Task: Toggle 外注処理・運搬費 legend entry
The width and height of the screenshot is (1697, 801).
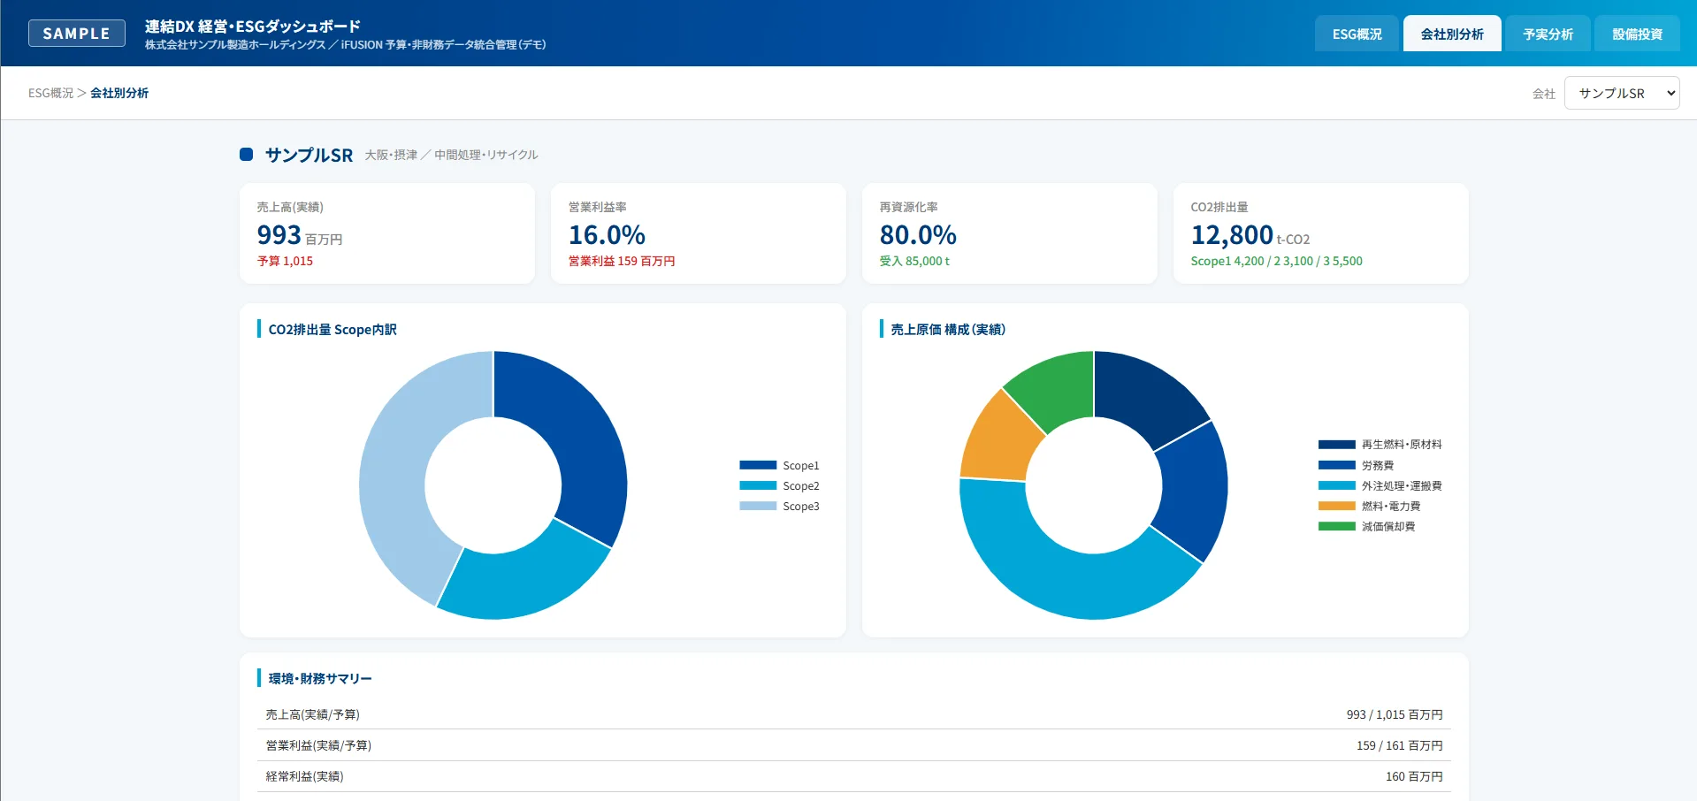Action: coord(1380,485)
